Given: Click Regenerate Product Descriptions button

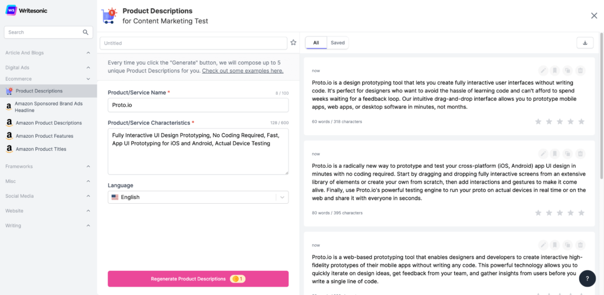Looking at the screenshot, I should coord(198,279).
